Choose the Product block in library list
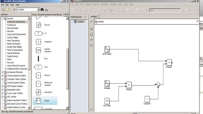The image size is (203, 114). point(38,75)
